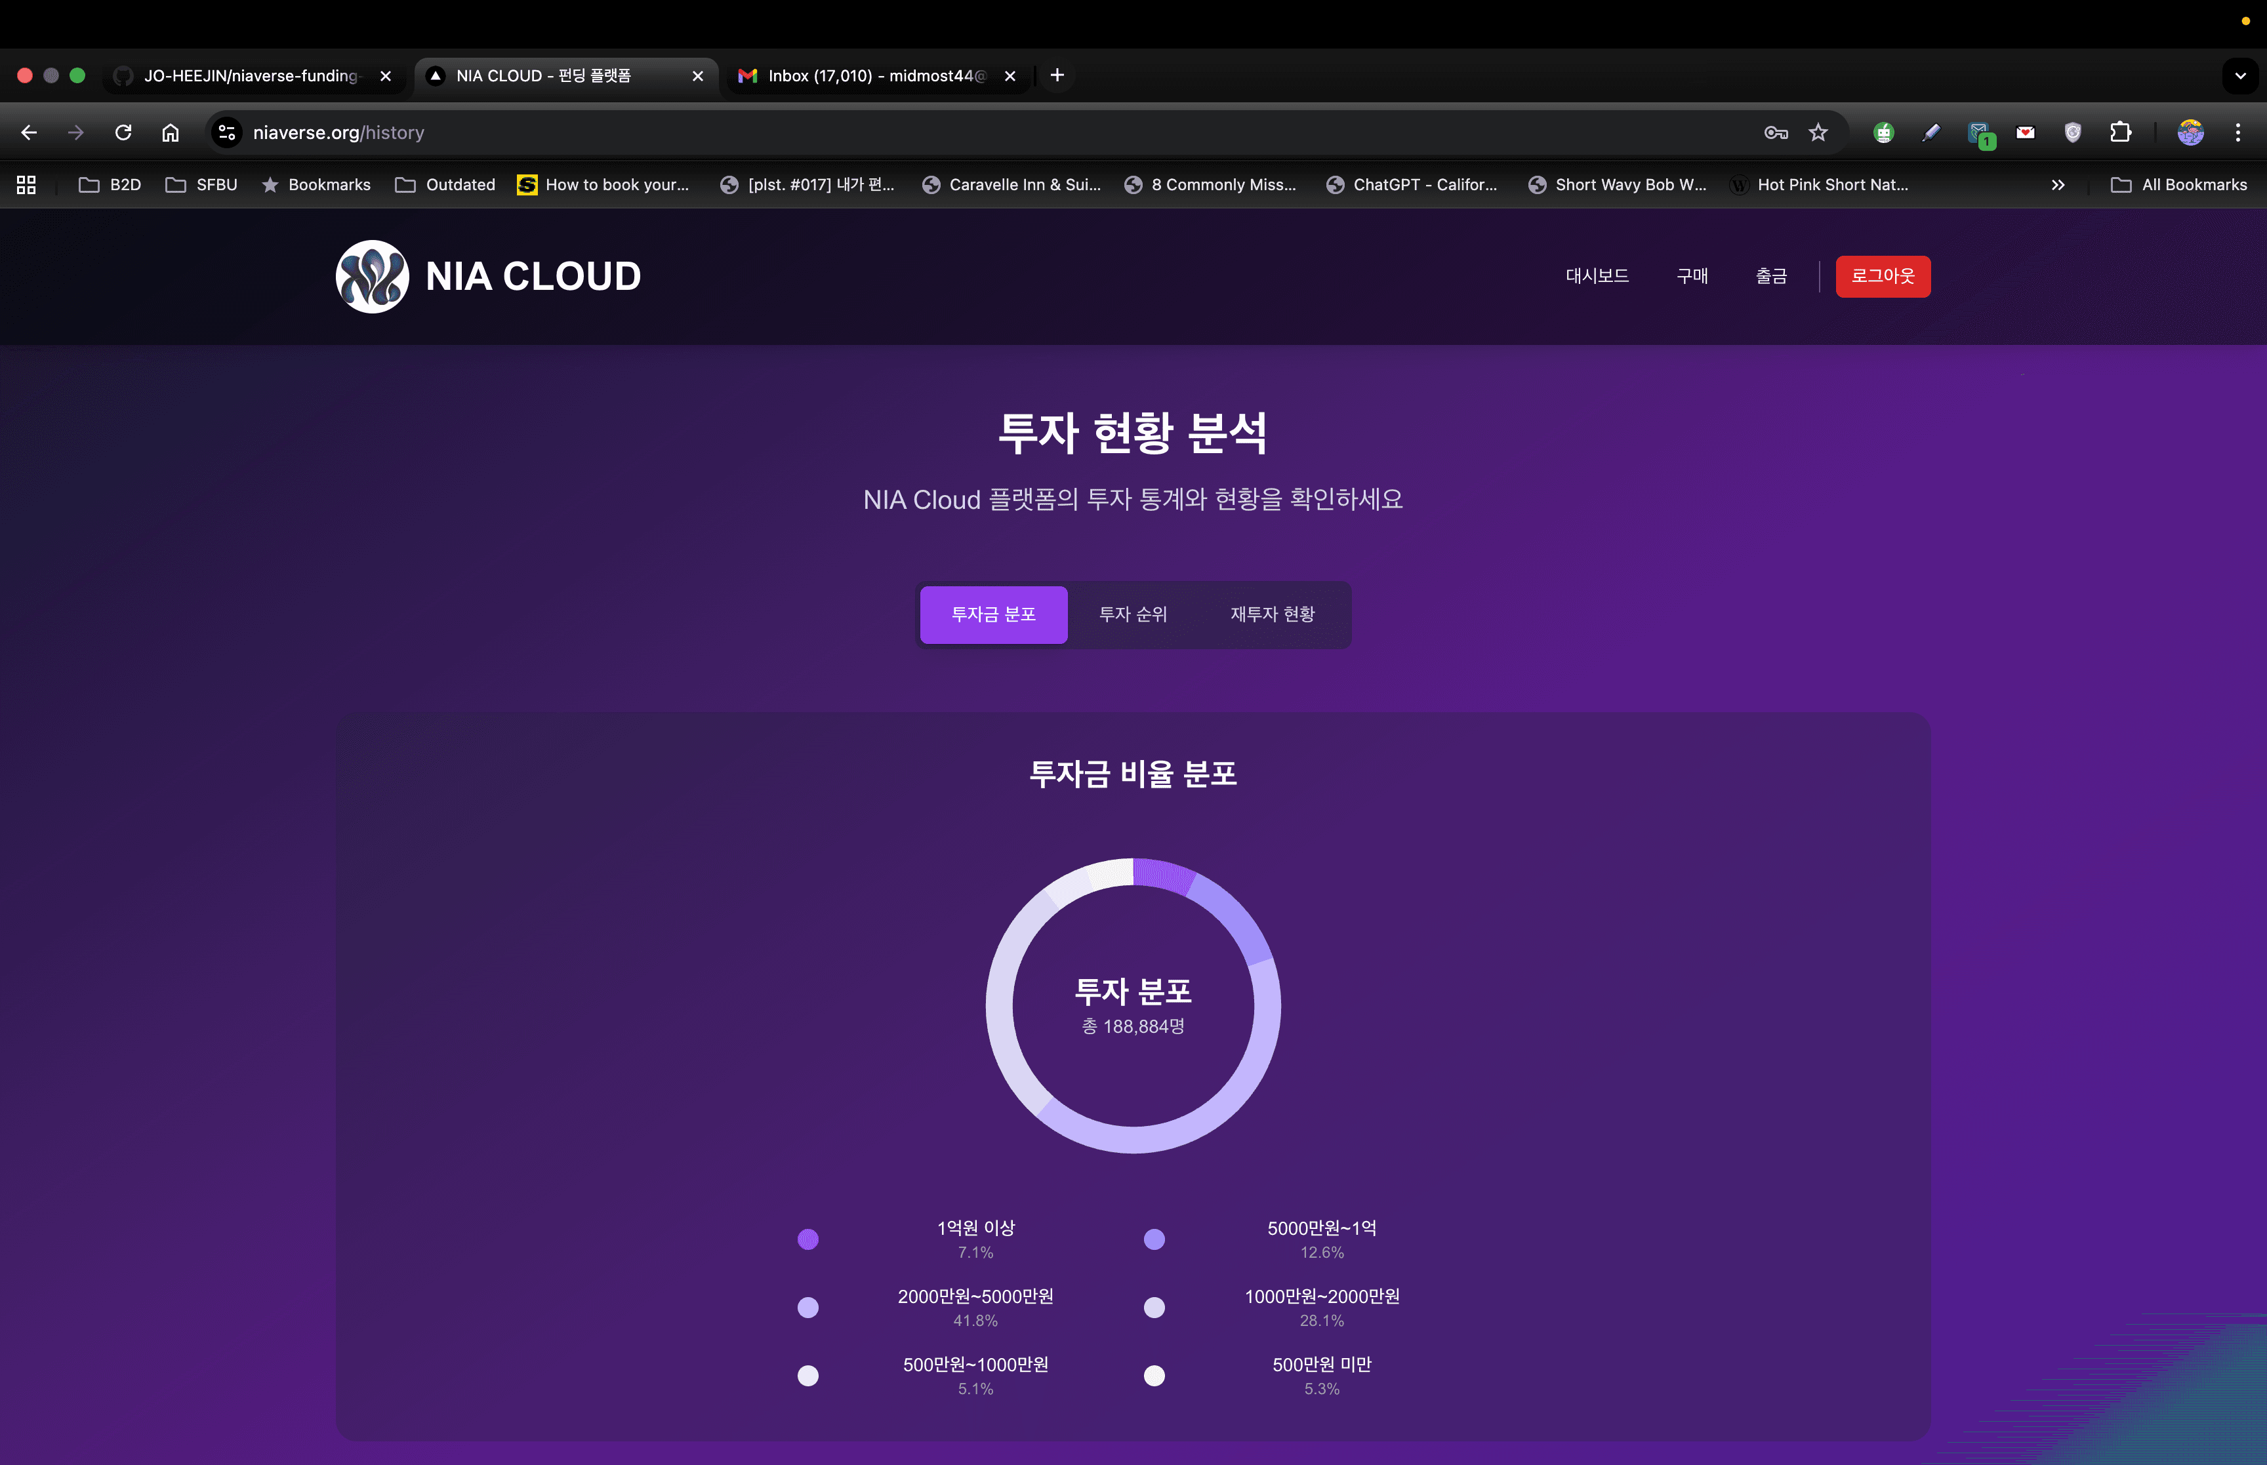Go to the 대시보드 link
This screenshot has height=1465, width=2267.
(1598, 276)
